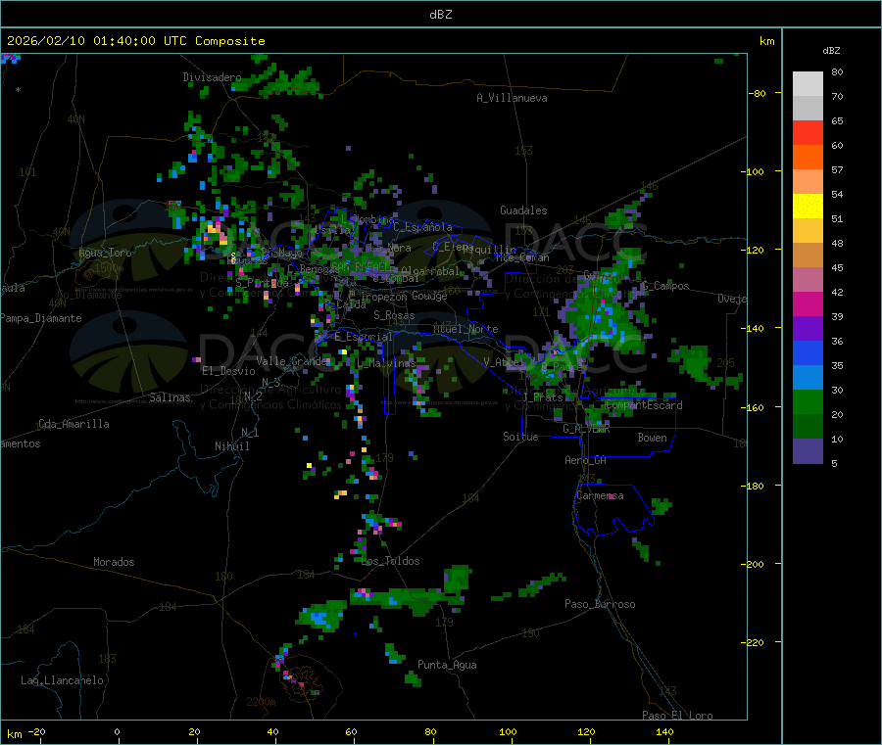Click the dBZ title at top center
The width and height of the screenshot is (882, 745).
[x=440, y=15]
